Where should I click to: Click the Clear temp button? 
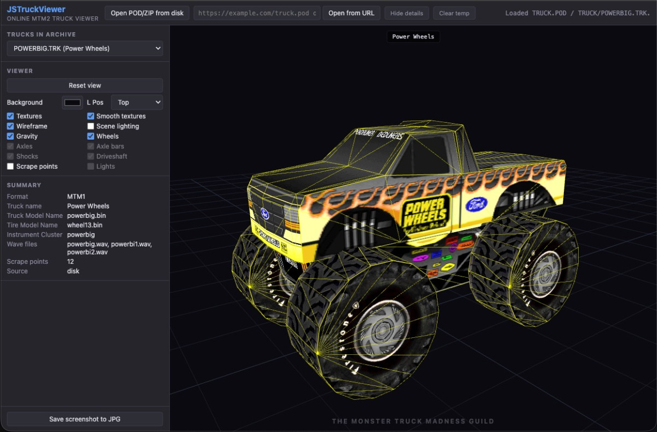pos(454,13)
